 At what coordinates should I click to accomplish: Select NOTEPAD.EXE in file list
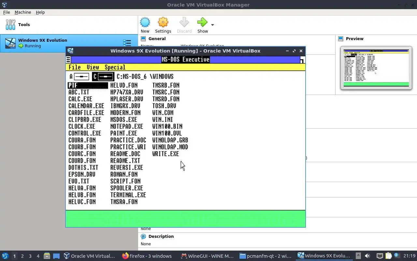(x=127, y=126)
